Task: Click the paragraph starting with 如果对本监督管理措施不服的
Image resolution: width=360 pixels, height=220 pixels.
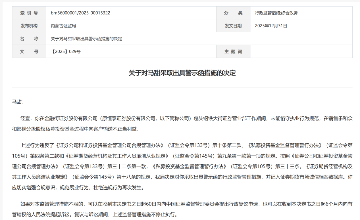Action: point(182,209)
